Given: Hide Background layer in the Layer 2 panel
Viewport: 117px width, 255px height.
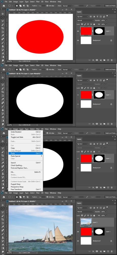Looking at the screenshot, I should point(78,241).
